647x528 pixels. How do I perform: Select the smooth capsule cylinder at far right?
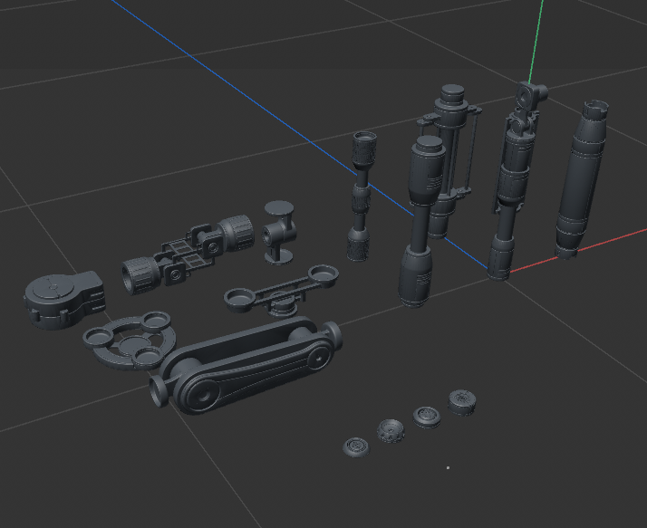click(x=581, y=179)
